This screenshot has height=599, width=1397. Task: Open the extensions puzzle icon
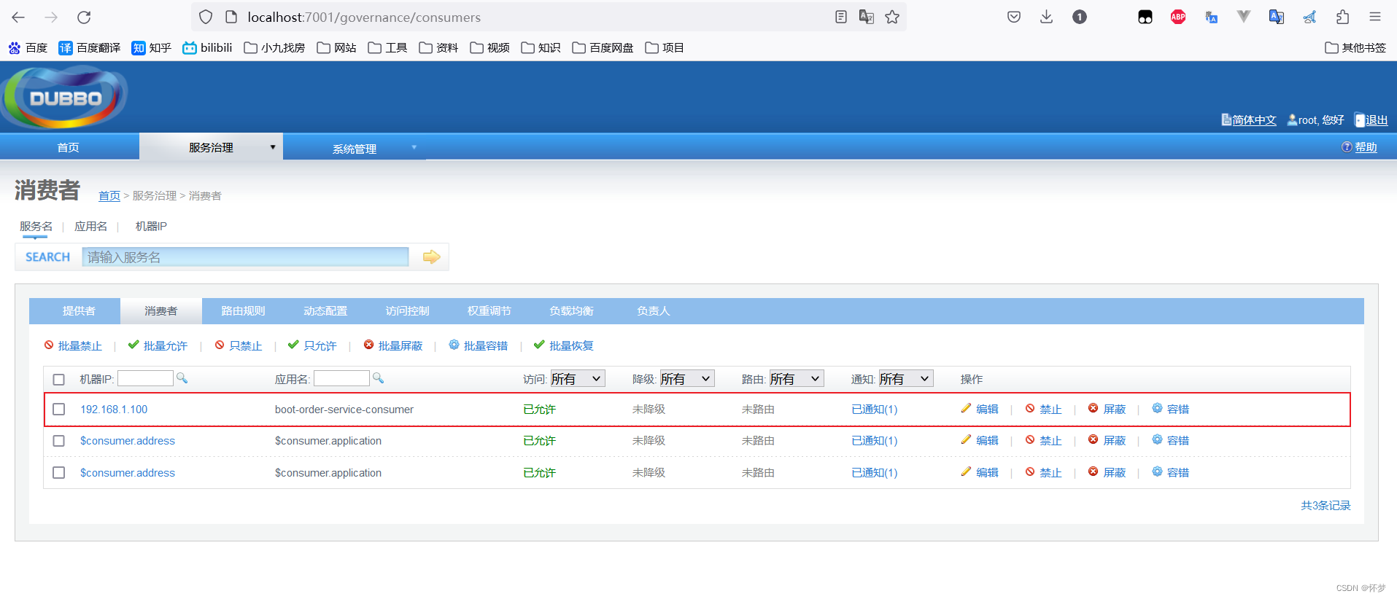tap(1342, 17)
